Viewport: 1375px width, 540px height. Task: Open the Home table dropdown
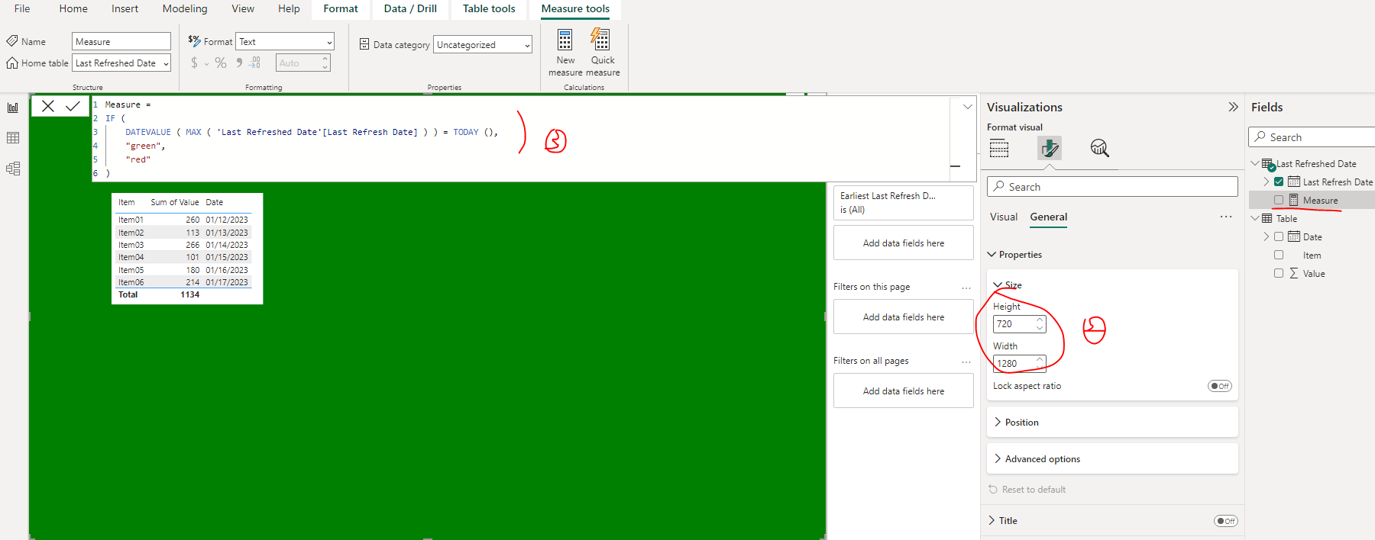(121, 63)
